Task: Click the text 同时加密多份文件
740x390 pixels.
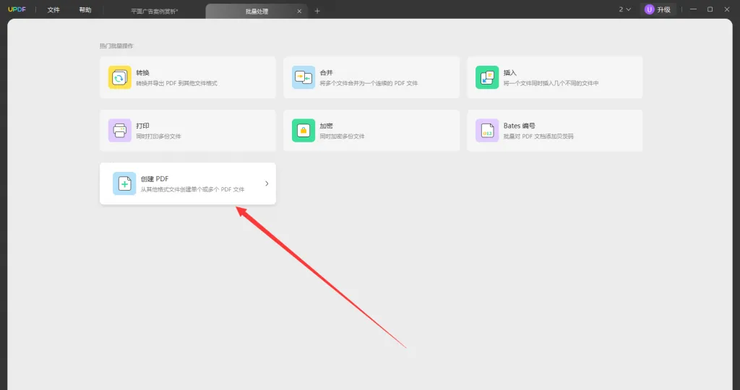Action: (x=342, y=136)
